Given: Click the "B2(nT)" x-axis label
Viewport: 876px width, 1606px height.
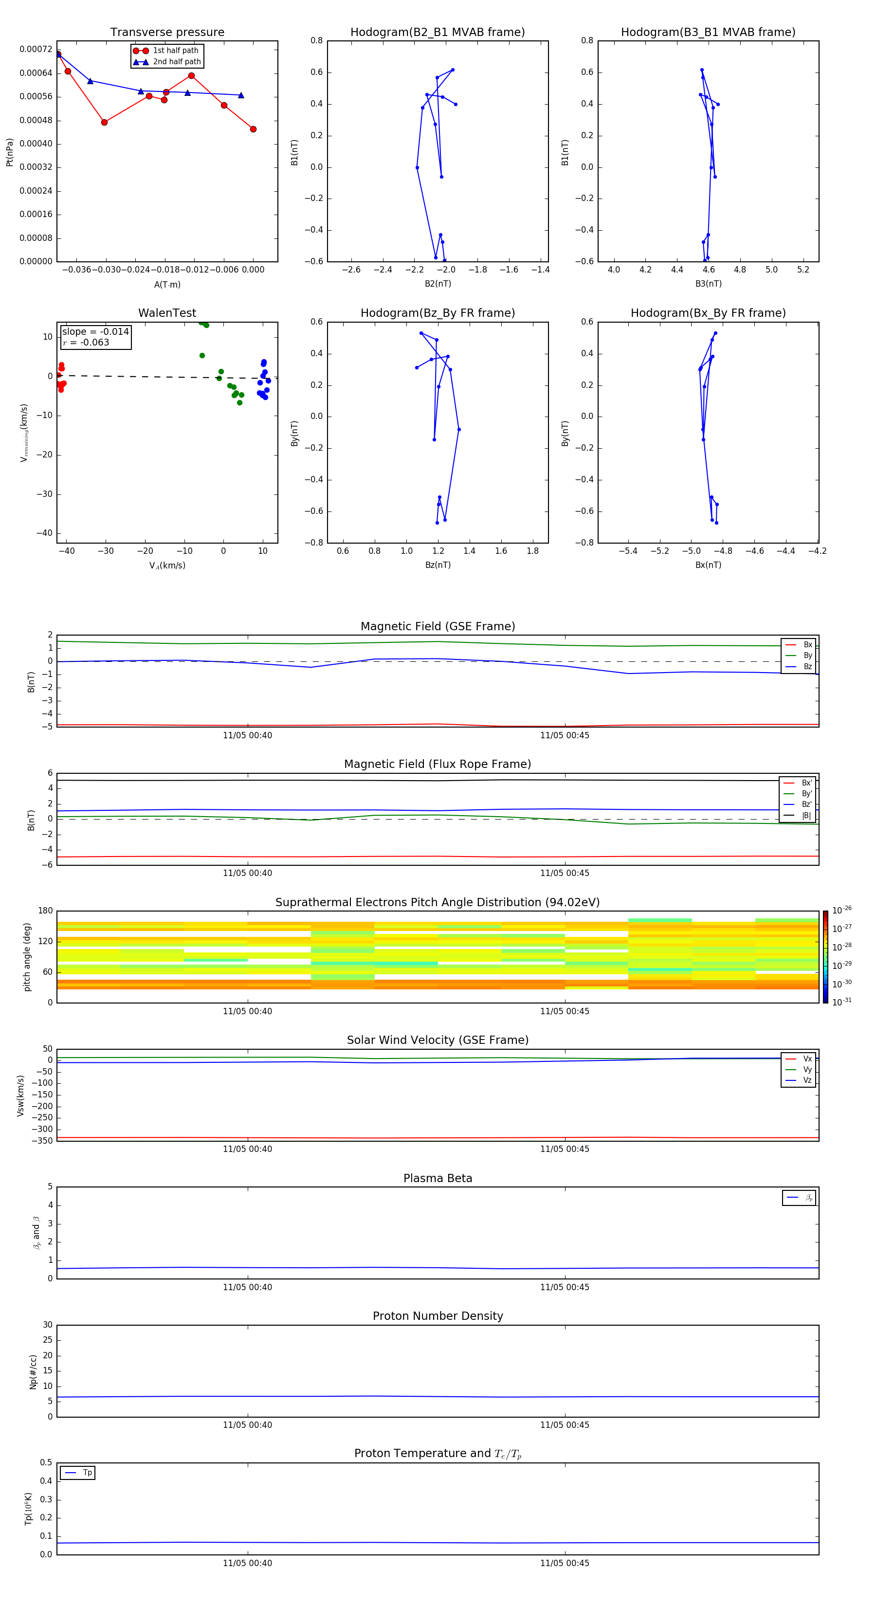Looking at the screenshot, I should click(x=438, y=284).
